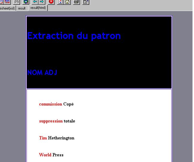Click the 'NOM ADJ' subheading

pos(42,73)
